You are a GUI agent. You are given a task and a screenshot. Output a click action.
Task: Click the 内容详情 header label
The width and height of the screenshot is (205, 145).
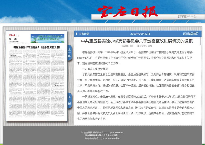coord(84,34)
